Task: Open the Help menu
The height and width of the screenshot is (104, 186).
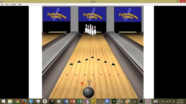Action: tap(19, 5)
